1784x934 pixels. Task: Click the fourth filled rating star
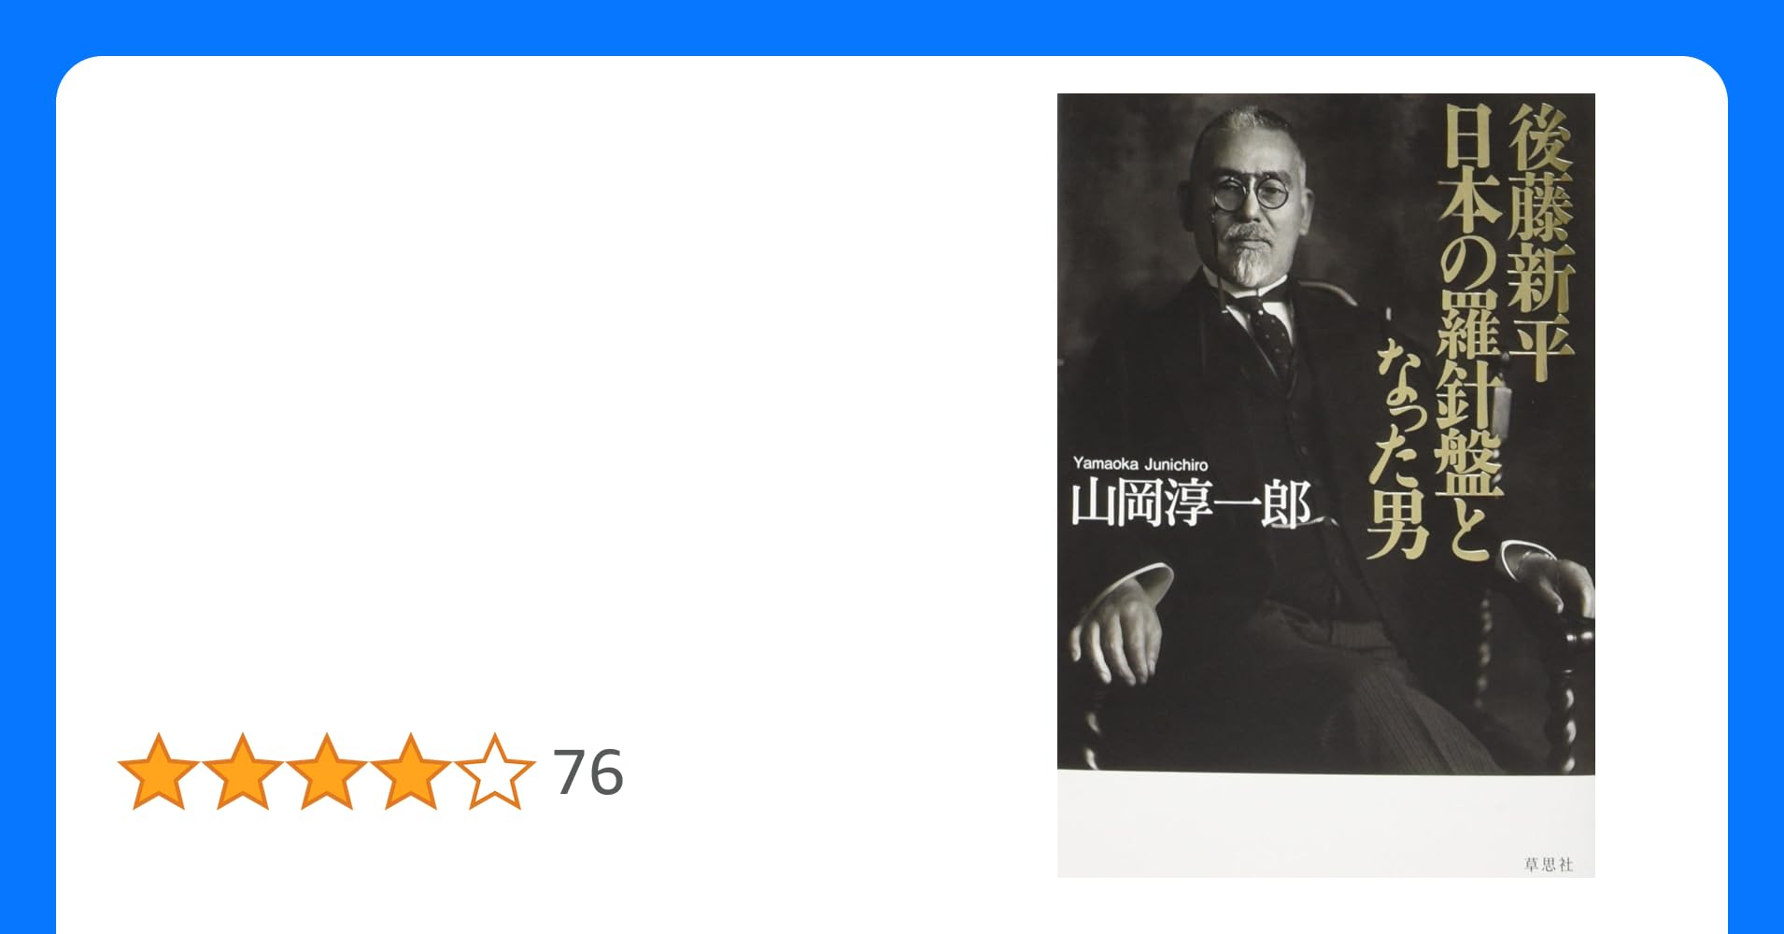[x=411, y=771]
